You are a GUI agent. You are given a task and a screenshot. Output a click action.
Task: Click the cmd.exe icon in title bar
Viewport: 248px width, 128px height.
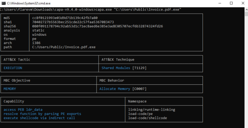[x=3, y=3]
